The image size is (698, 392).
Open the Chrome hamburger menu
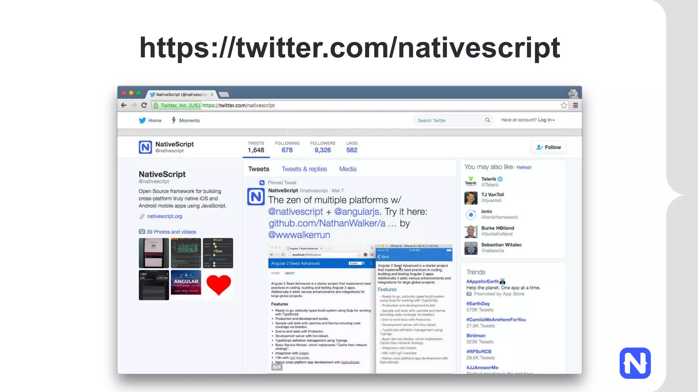tap(576, 105)
